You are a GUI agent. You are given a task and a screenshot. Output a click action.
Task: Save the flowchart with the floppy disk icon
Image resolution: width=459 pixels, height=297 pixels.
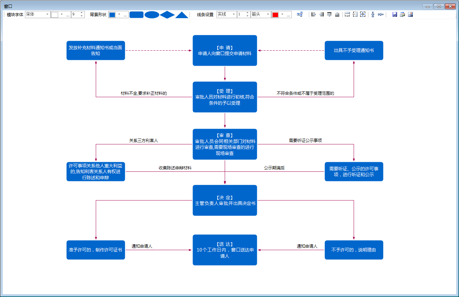coord(395,14)
